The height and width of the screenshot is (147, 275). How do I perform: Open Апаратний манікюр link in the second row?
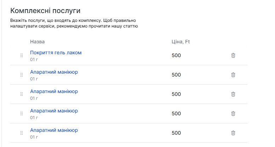(54, 72)
